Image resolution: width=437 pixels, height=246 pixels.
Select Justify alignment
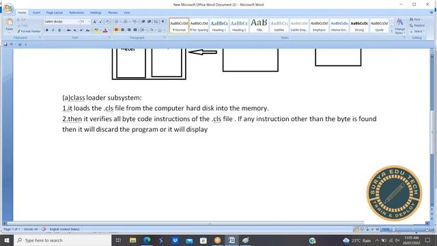click(x=135, y=30)
